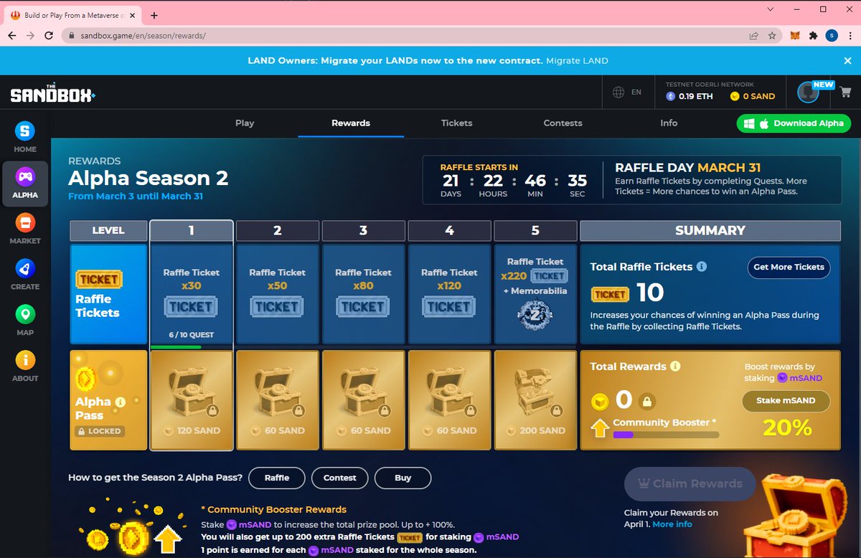Select Level 1 Raffle Ticket x30 card
Image resolution: width=861 pixels, height=558 pixels.
[192, 294]
